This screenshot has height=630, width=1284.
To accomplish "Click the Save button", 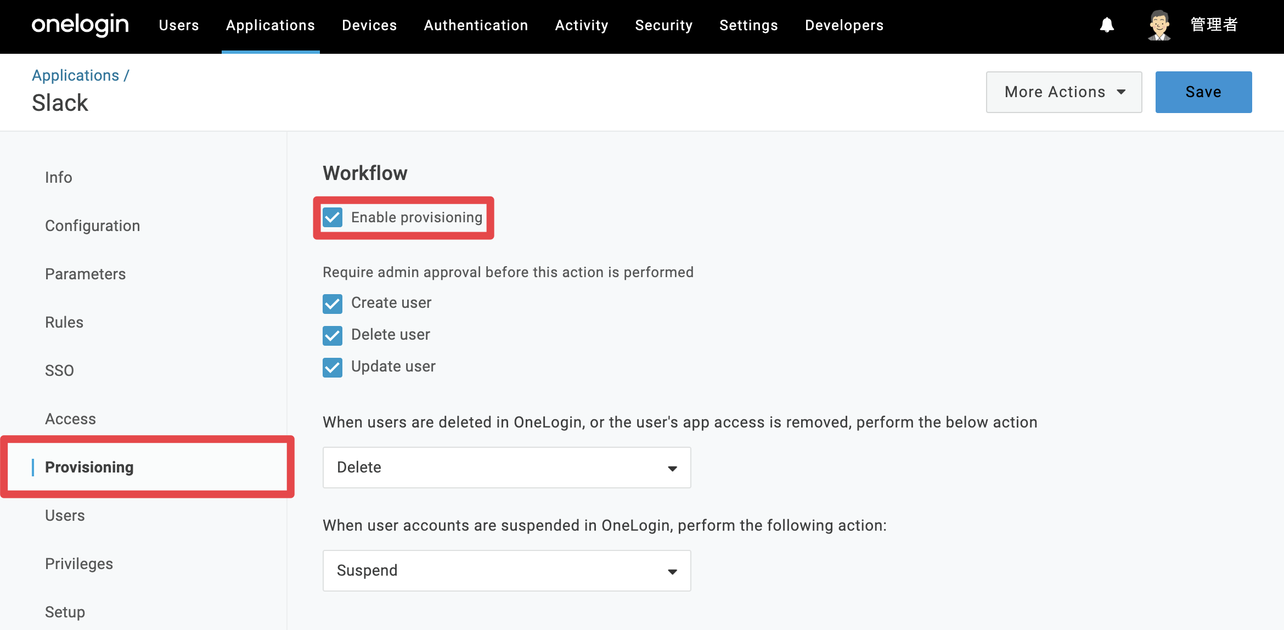I will [1203, 92].
